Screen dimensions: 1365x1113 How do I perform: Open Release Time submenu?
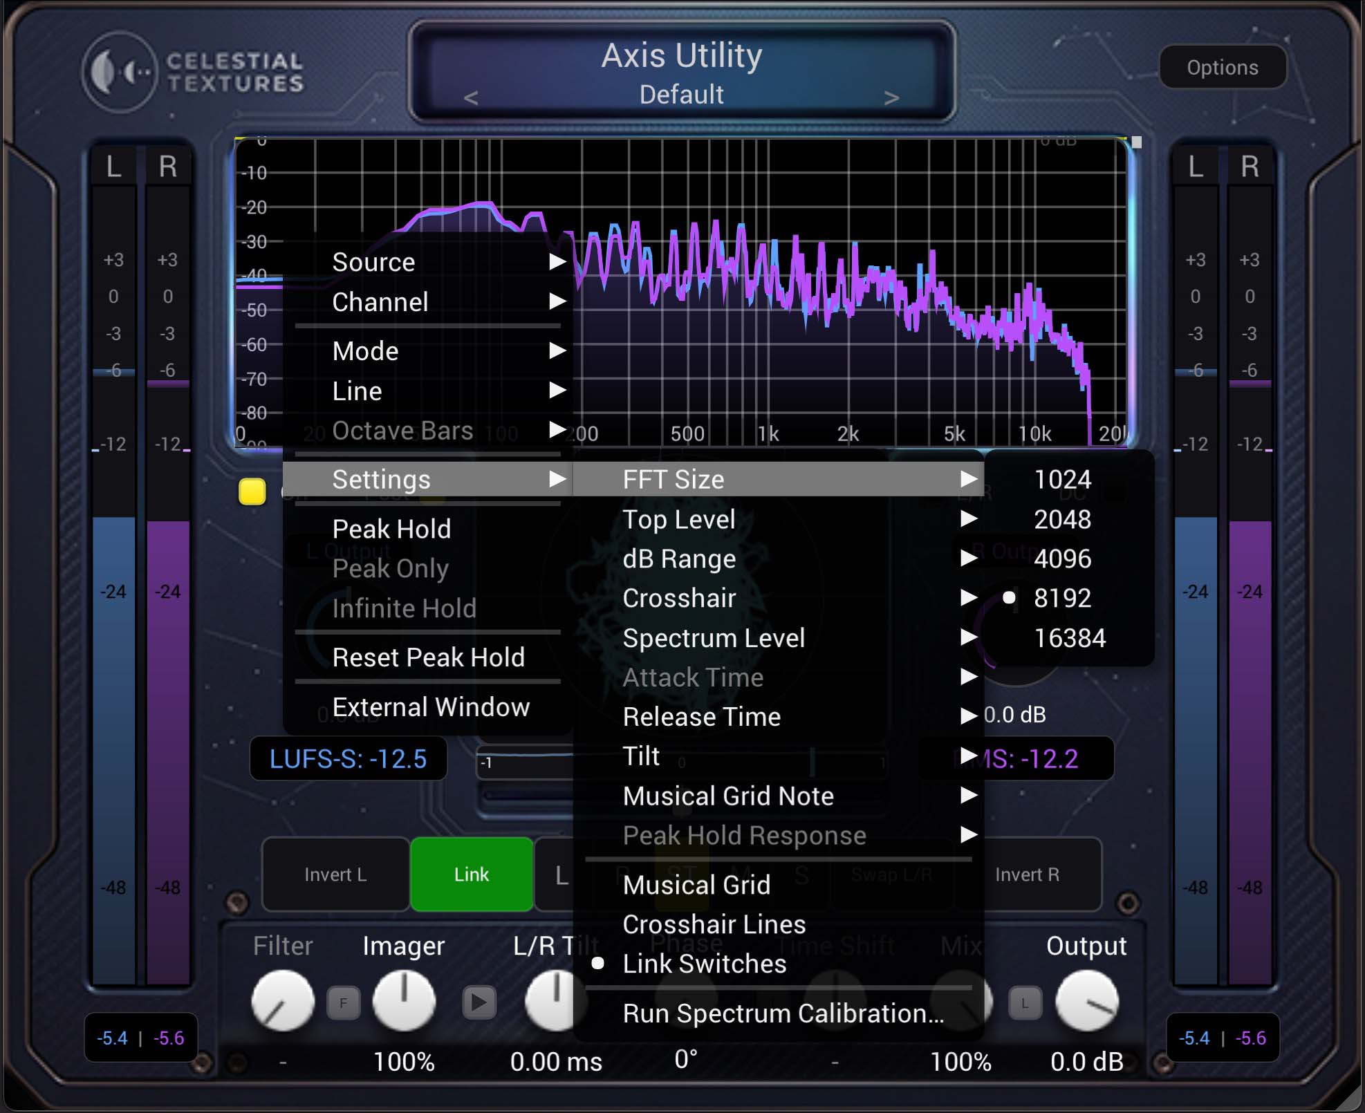pos(779,717)
